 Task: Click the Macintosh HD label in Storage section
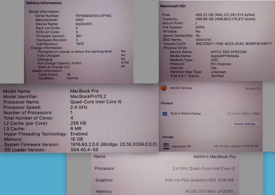point(181,147)
